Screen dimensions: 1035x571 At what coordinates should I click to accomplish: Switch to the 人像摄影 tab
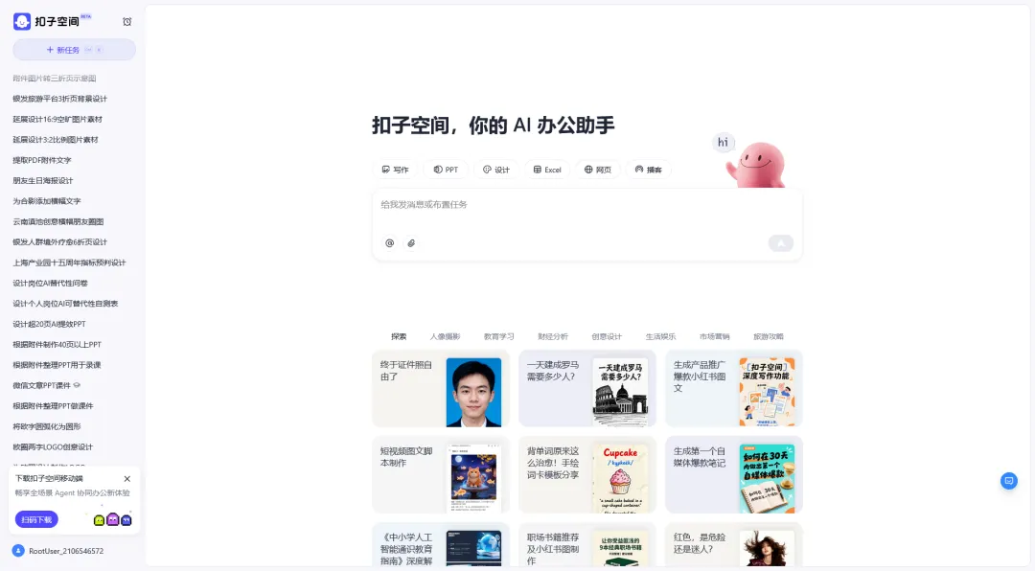(445, 336)
